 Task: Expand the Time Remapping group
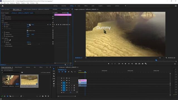(x=1, y=46)
